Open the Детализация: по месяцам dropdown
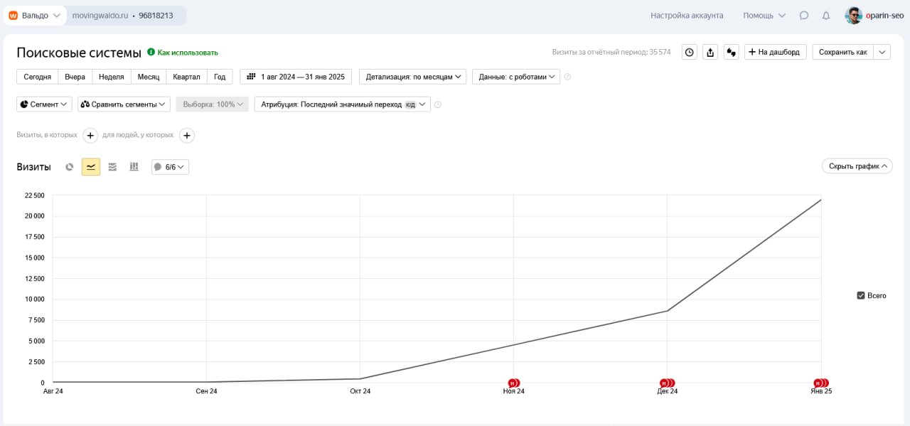This screenshot has width=910, height=426. pyautogui.click(x=412, y=76)
